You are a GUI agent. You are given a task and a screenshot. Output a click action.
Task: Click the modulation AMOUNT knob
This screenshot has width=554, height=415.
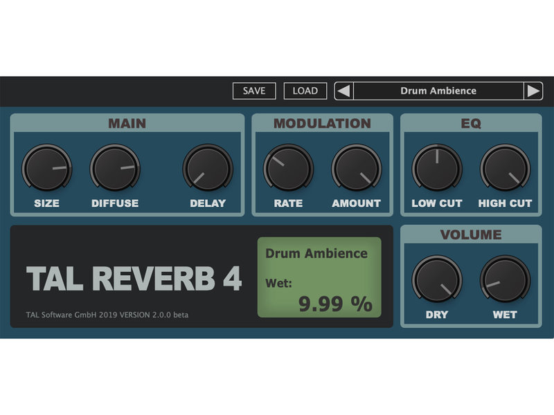point(356,168)
